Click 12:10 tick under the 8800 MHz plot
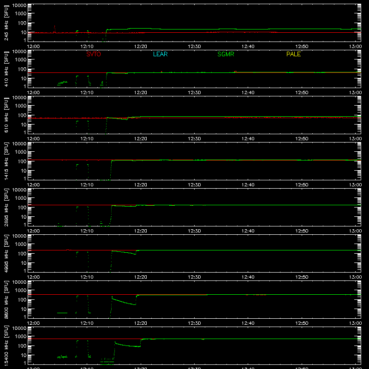369x369 pixels. 87,323
